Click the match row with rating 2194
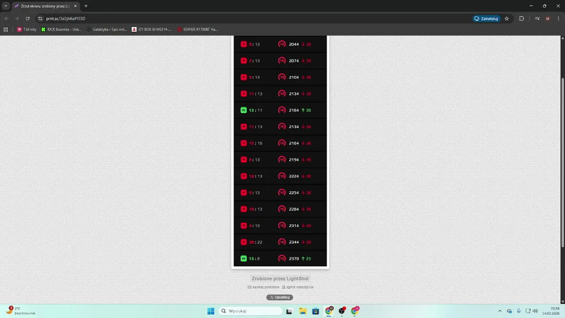 280,160
